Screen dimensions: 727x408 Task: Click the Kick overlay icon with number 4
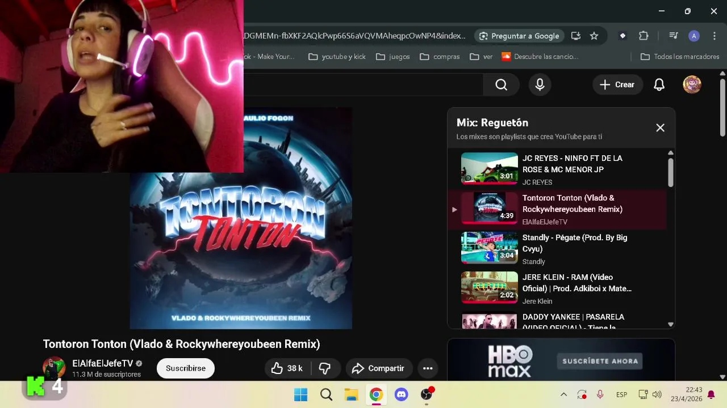pos(44,386)
